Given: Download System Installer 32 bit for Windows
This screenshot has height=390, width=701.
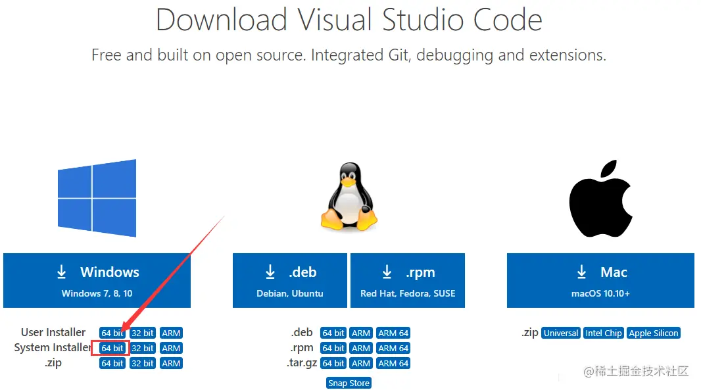Looking at the screenshot, I should [143, 348].
